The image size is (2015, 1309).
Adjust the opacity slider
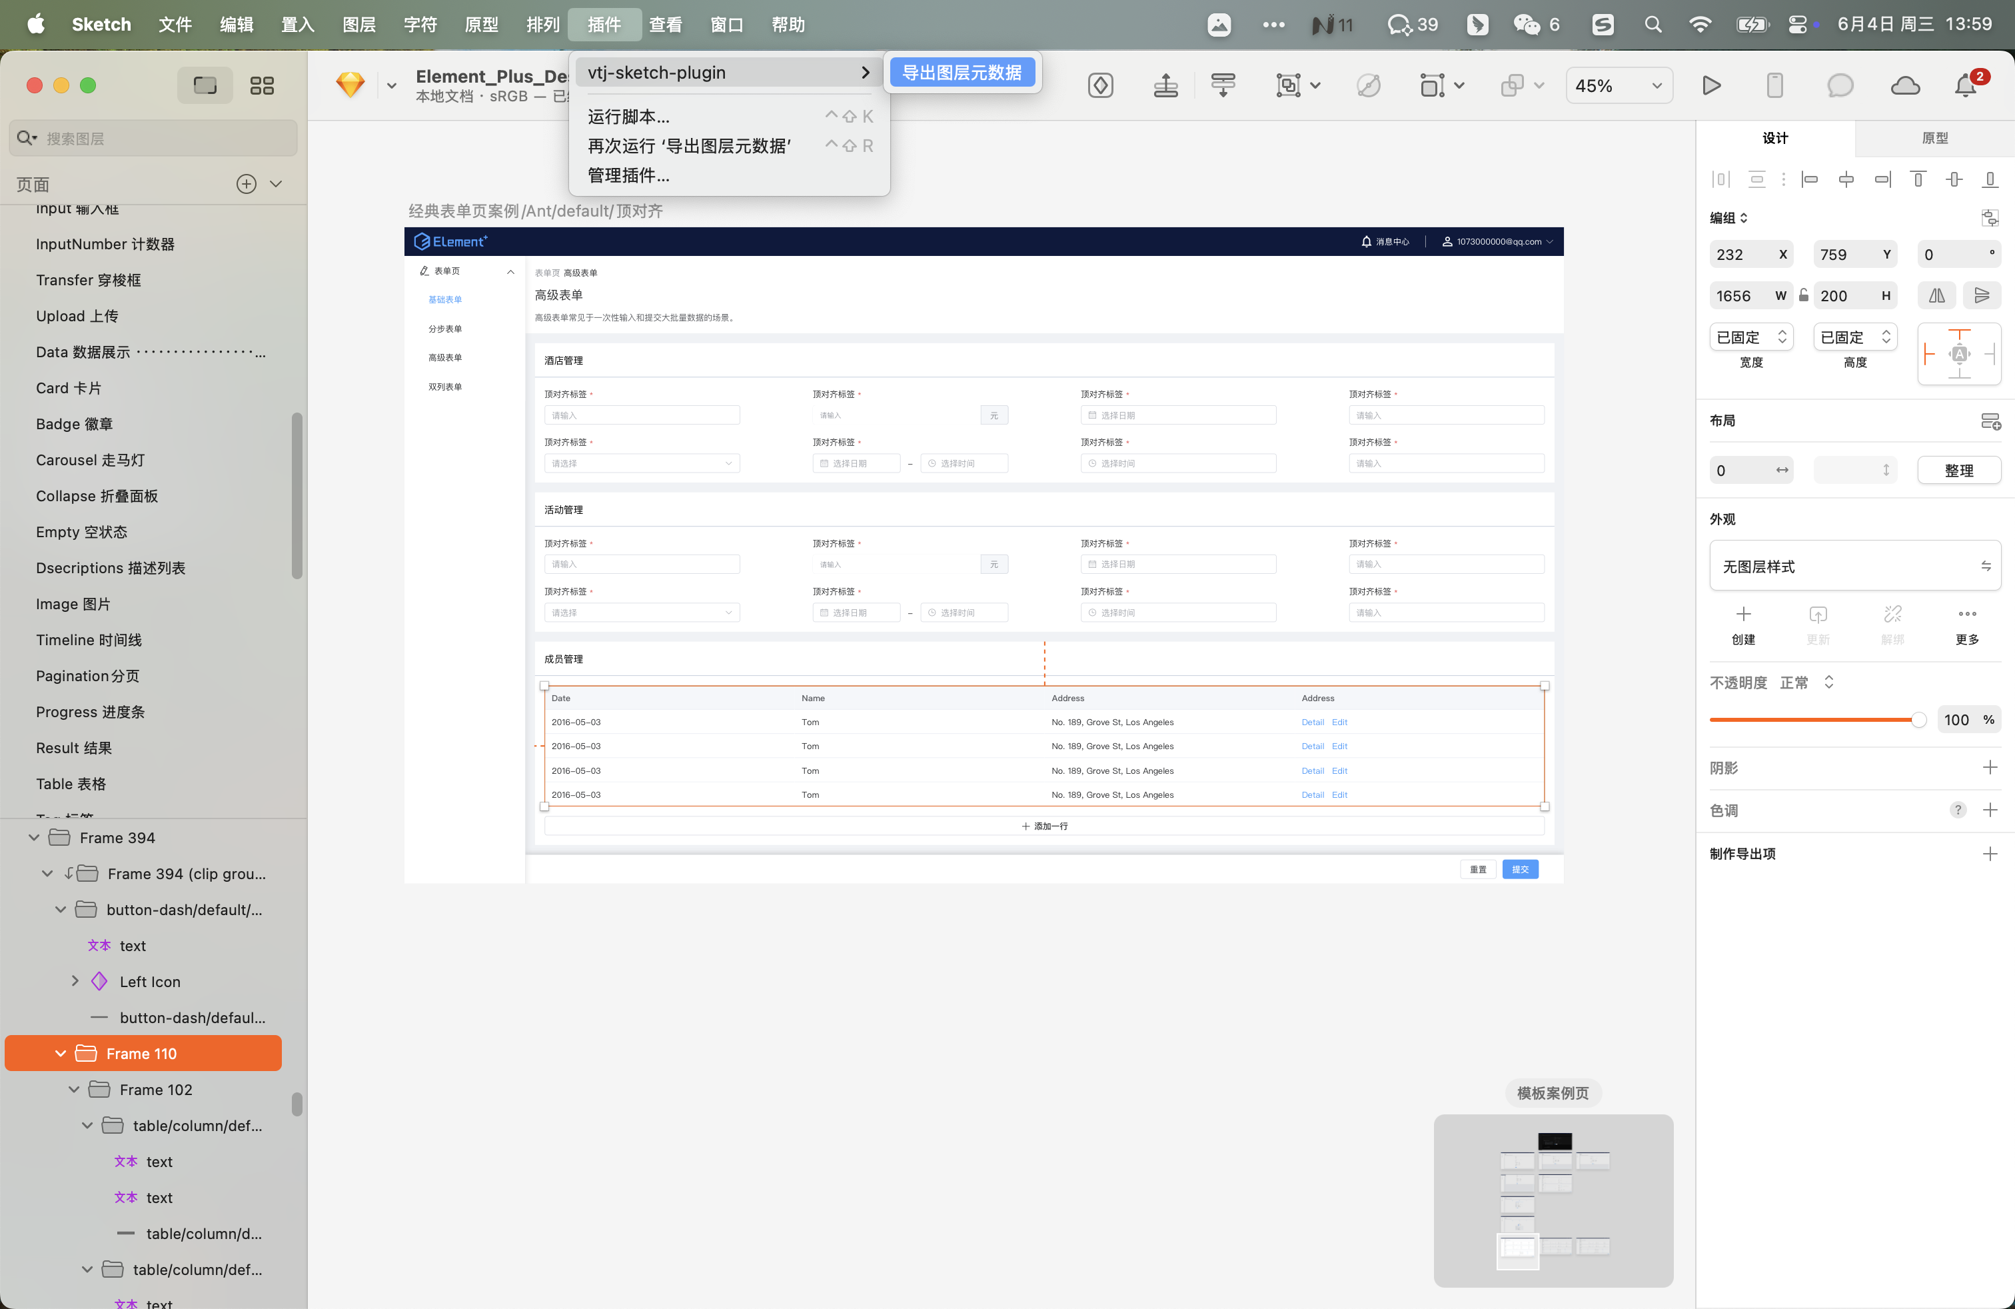[x=1918, y=720]
